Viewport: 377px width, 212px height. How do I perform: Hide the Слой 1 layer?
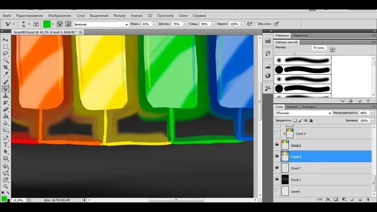(277, 180)
